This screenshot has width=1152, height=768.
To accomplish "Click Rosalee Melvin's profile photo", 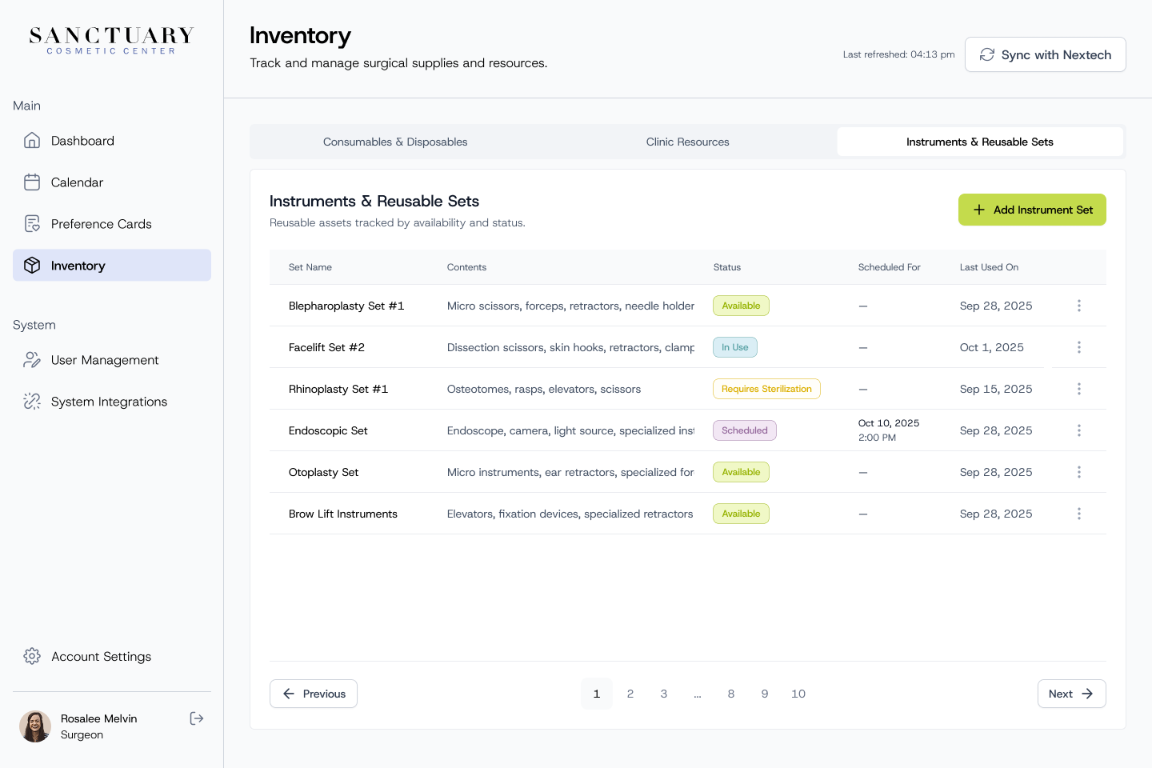I will tap(35, 726).
